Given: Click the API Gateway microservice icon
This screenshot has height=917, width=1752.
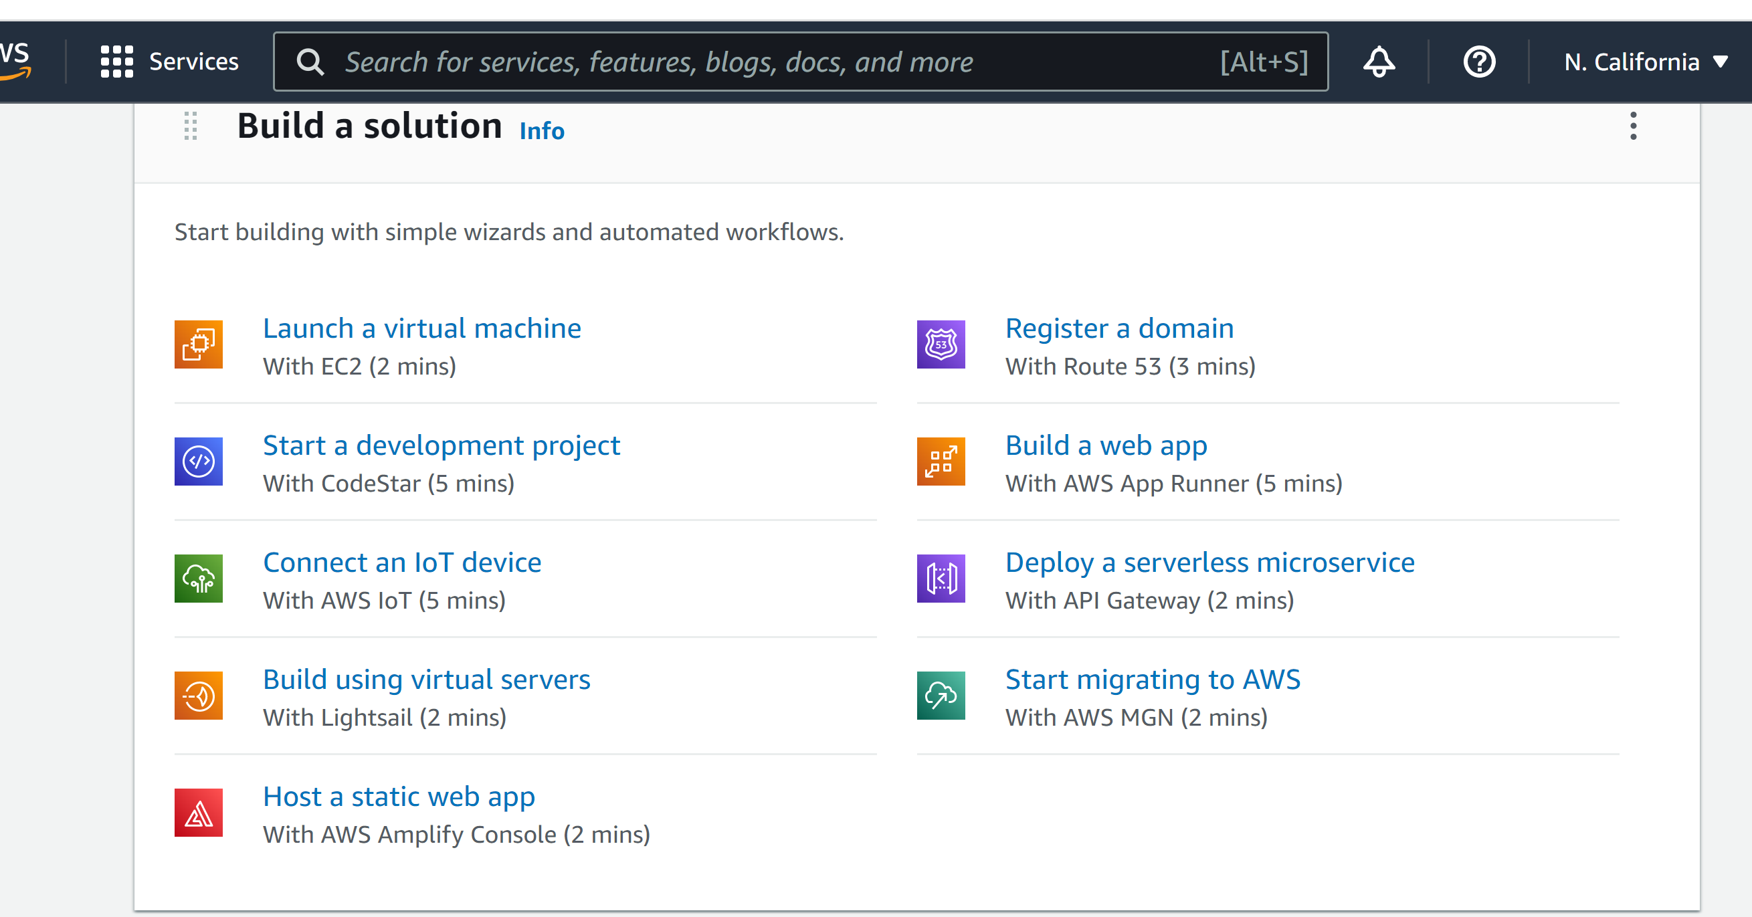Looking at the screenshot, I should click(x=941, y=579).
